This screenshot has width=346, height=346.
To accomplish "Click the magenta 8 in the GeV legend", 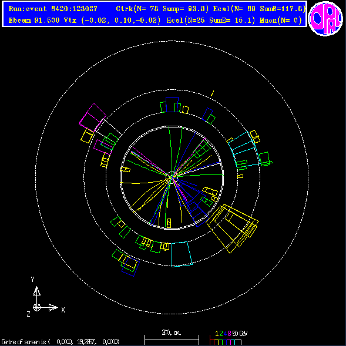I will pos(229,333).
